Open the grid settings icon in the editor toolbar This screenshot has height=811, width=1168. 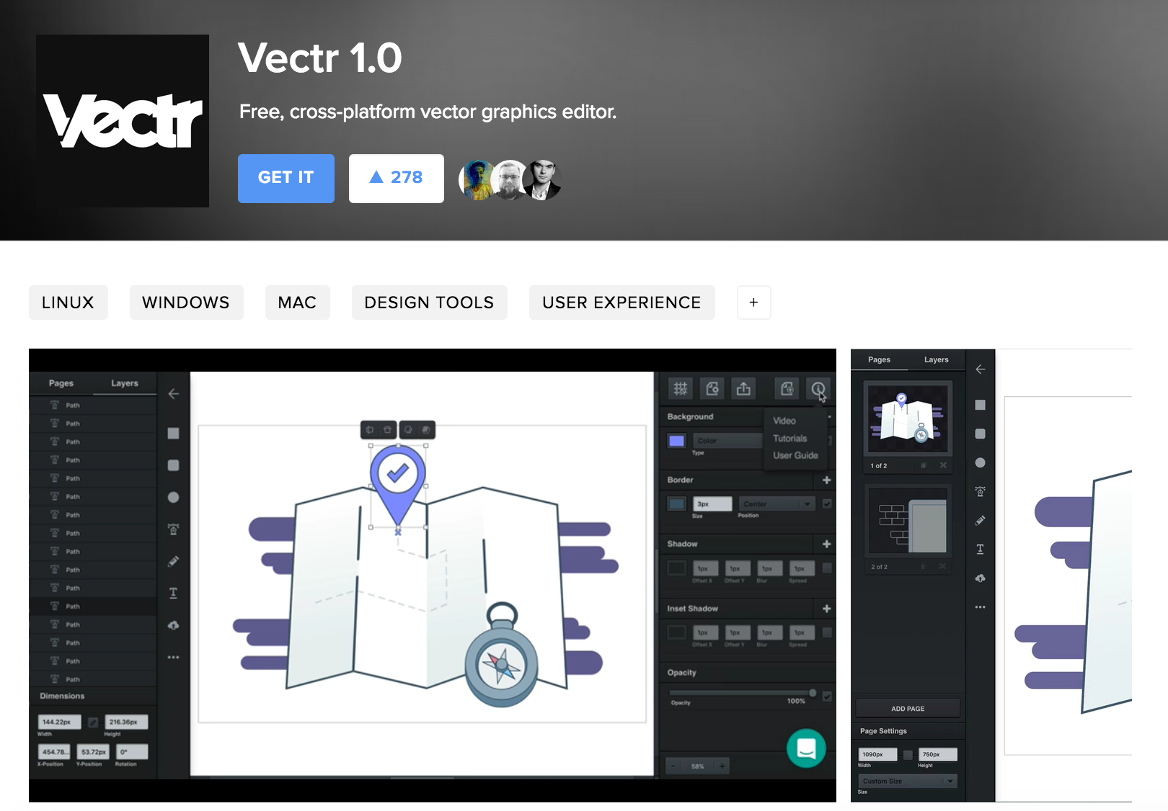(680, 389)
